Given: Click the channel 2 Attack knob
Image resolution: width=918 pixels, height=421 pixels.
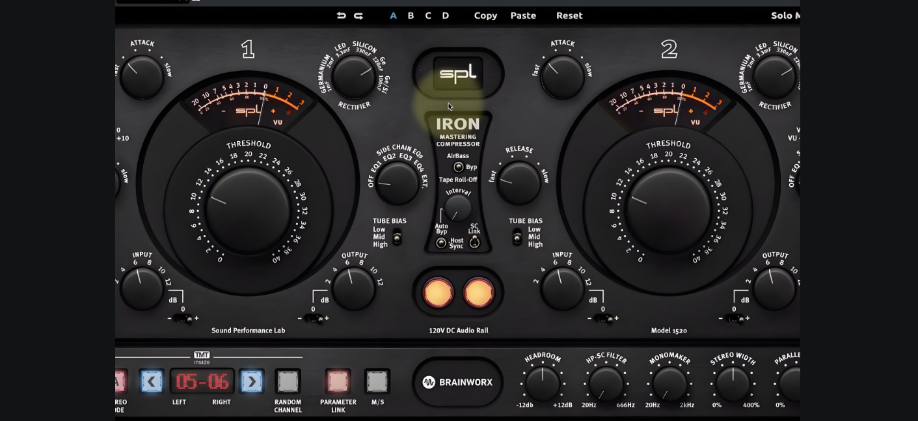Looking at the screenshot, I should 562,77.
